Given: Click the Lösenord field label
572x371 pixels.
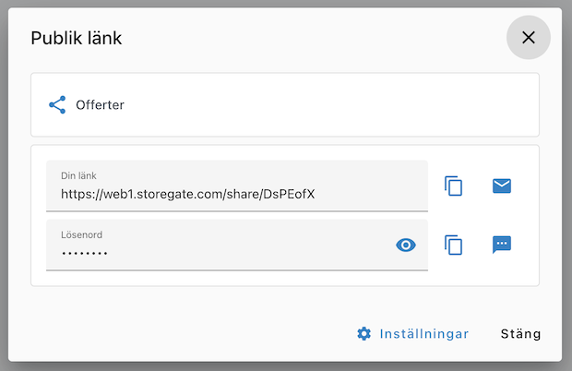Looking at the screenshot, I should pos(82,234).
